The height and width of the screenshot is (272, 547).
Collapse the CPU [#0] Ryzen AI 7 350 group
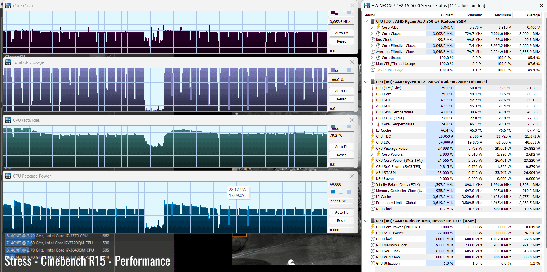tap(366, 21)
